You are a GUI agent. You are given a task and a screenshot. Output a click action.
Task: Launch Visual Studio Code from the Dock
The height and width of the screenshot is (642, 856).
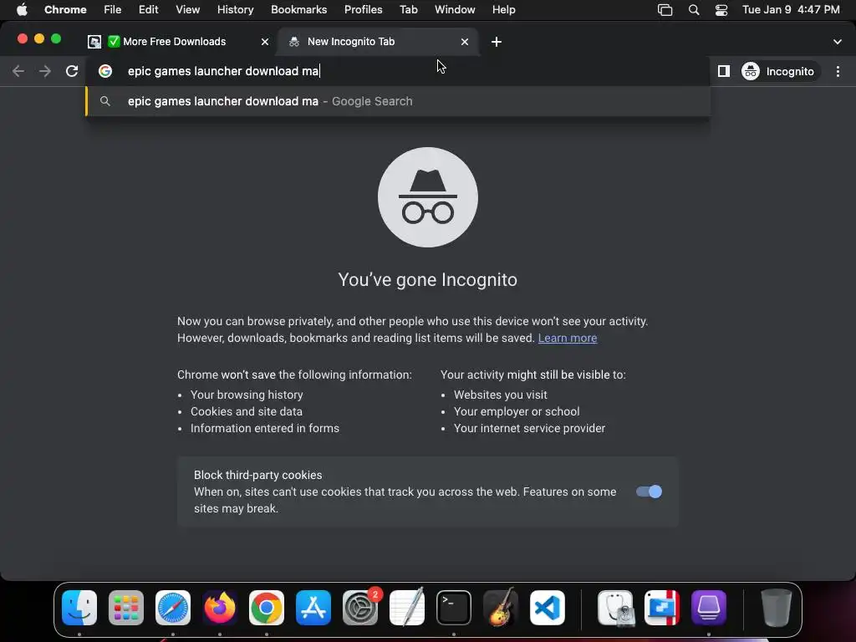point(548,608)
